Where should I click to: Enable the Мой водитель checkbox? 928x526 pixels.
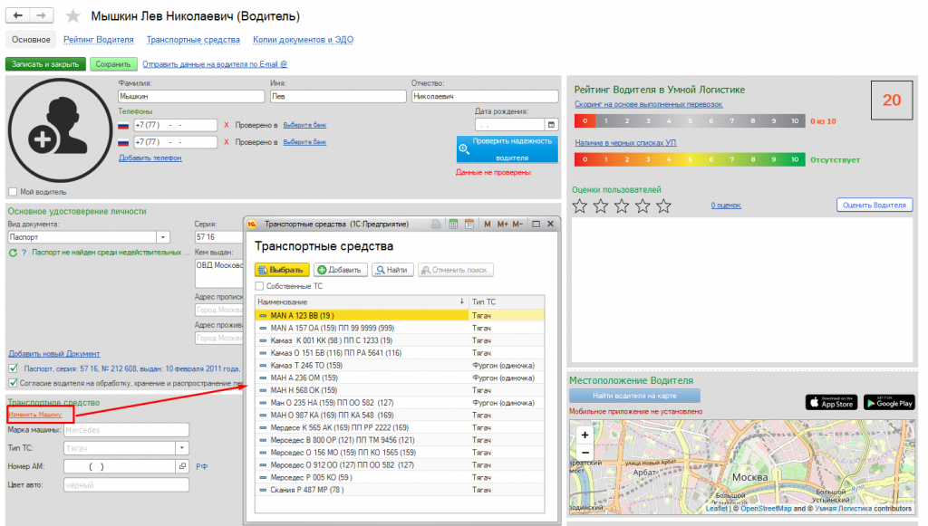[13, 192]
